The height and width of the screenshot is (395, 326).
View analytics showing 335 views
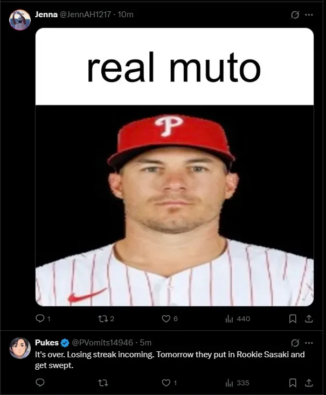pos(237,383)
